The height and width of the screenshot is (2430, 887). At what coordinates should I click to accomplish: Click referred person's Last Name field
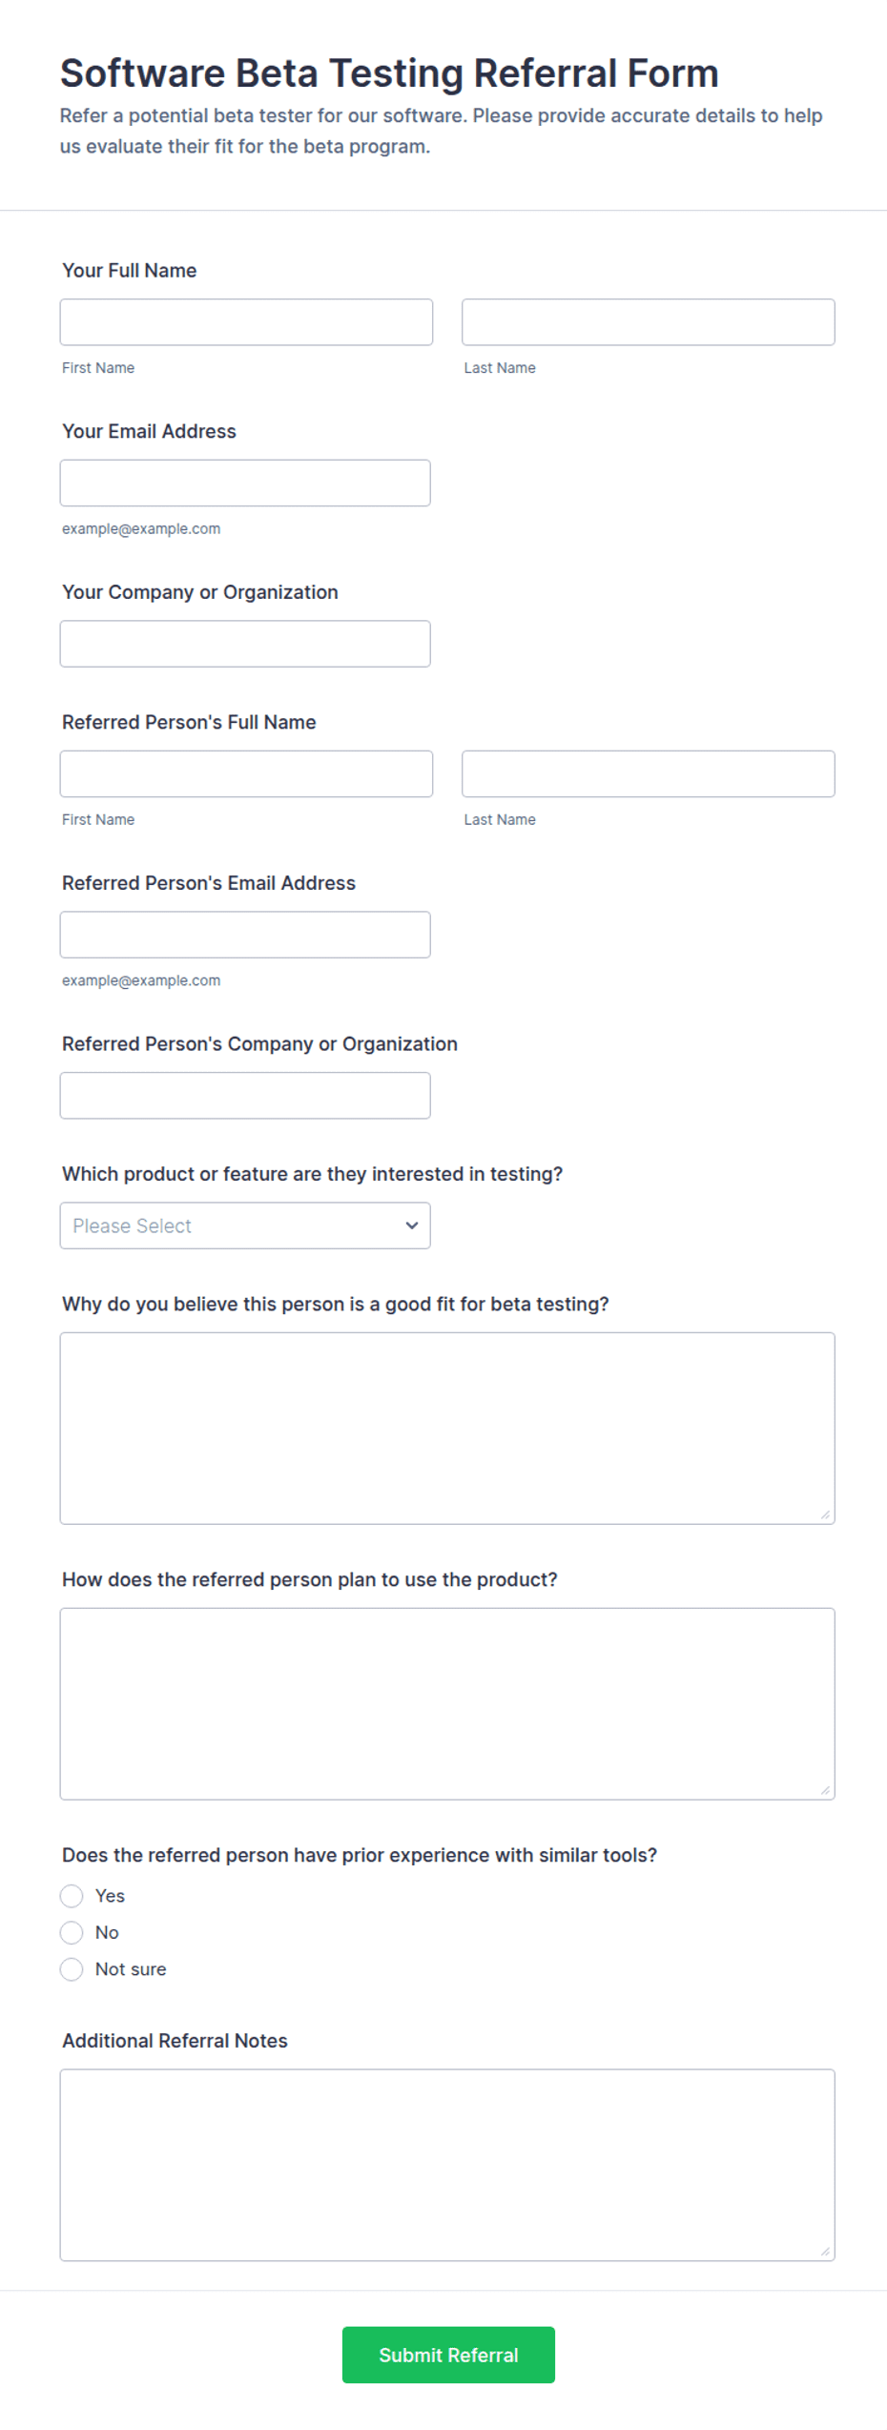(648, 774)
